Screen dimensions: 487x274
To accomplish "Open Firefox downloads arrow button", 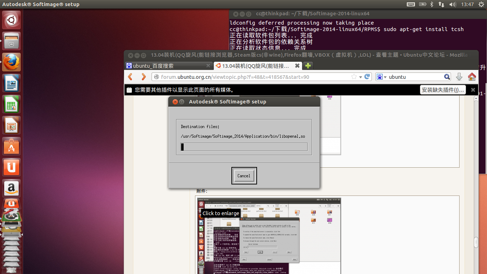I will point(459,77).
